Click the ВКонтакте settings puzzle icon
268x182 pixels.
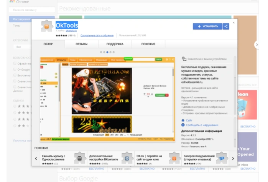click(127, 158)
